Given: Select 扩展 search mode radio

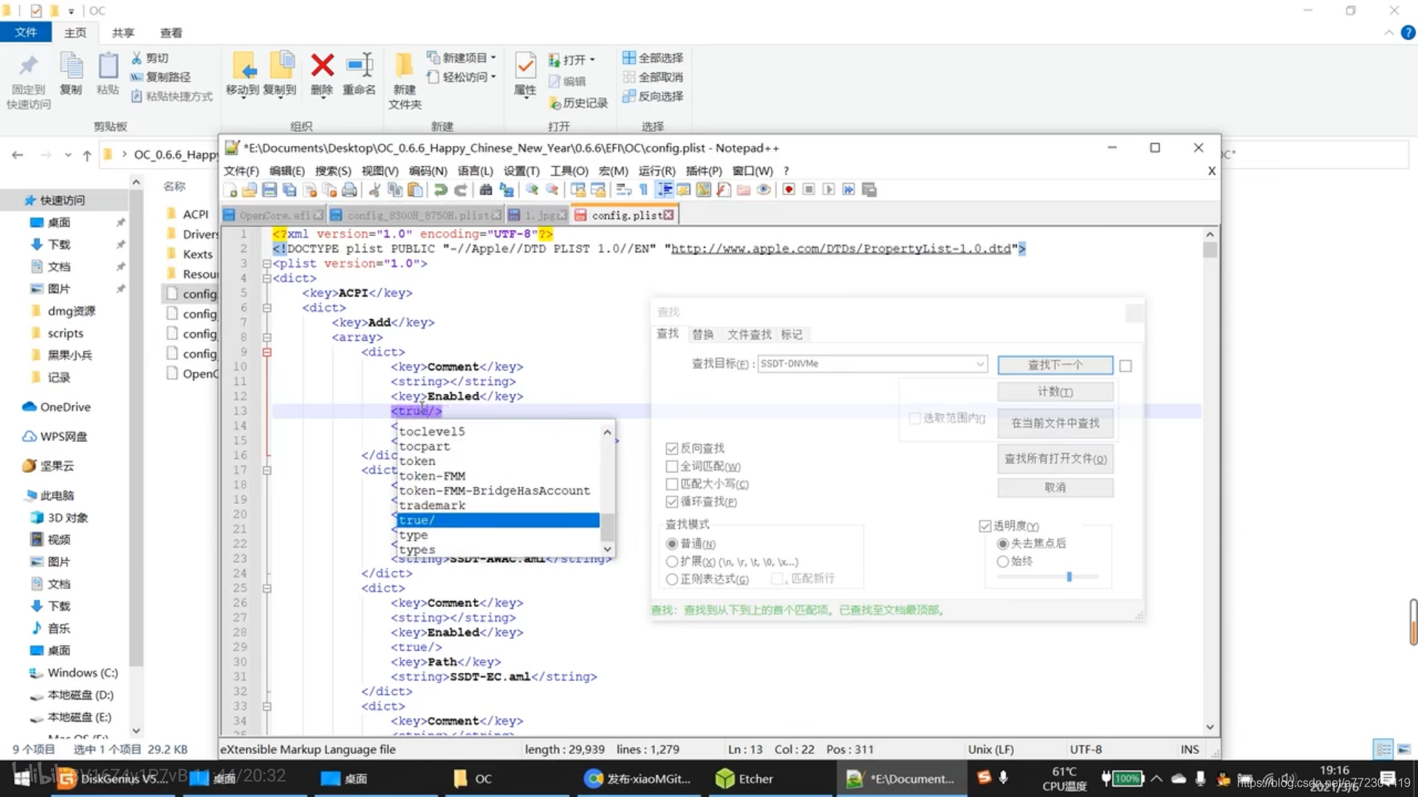Looking at the screenshot, I should click(671, 562).
